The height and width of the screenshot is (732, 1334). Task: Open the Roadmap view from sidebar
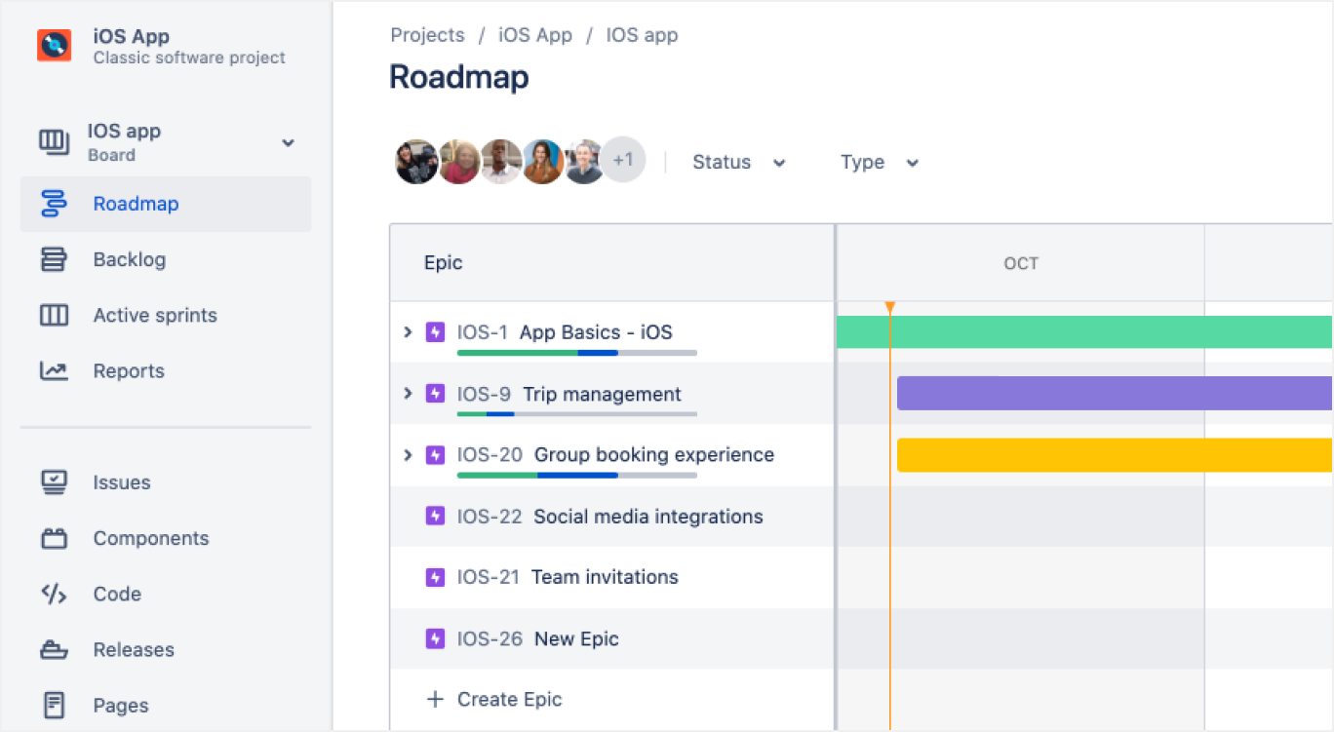coord(136,204)
